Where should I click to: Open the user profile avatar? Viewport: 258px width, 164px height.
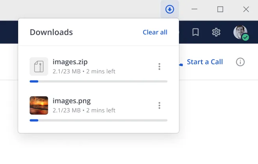pos(241,33)
